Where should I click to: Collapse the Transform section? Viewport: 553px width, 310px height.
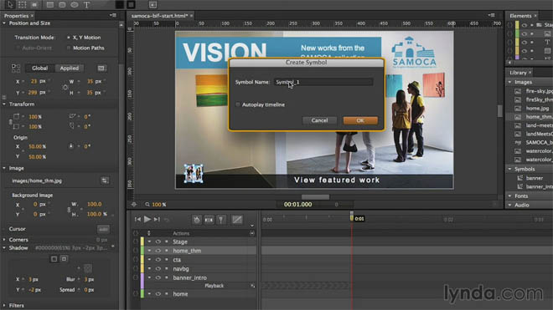tap(4, 104)
